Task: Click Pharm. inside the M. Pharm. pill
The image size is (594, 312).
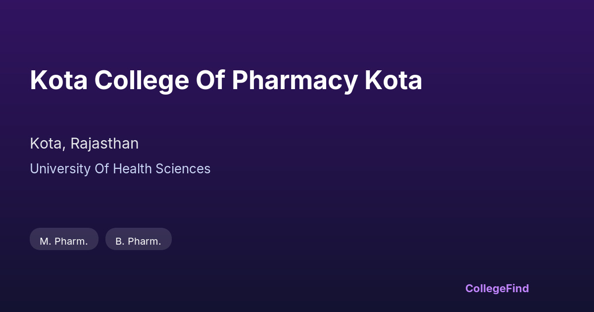Action: [71, 242]
